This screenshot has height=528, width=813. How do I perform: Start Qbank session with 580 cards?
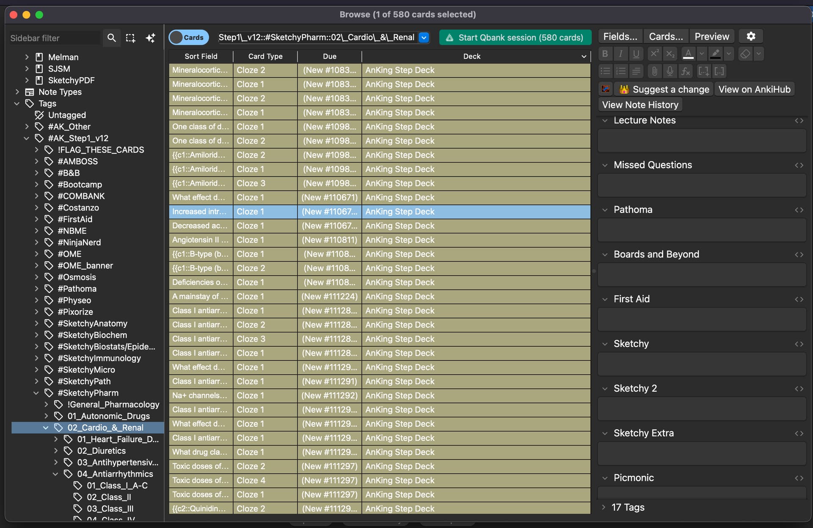pos(515,37)
